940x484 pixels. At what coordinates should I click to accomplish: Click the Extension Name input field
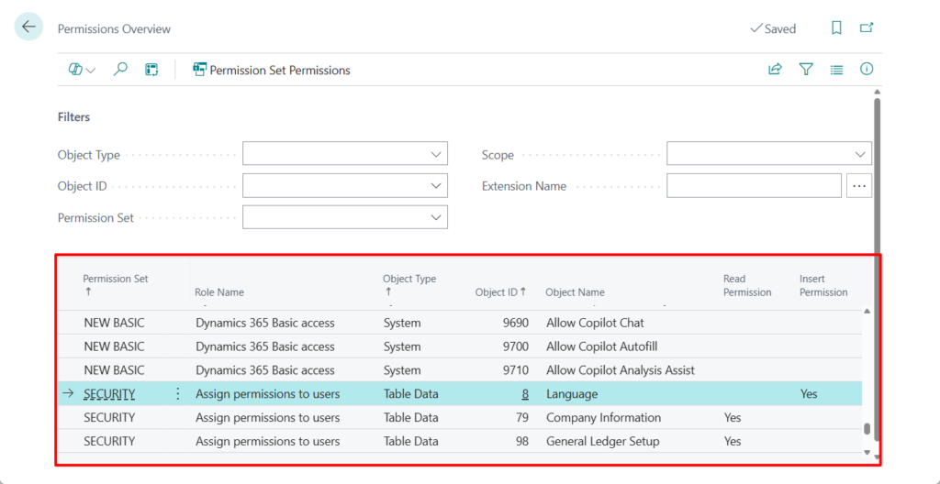pyautogui.click(x=754, y=186)
